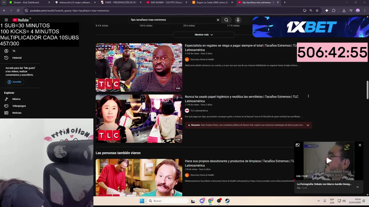Open Chrome zoom magnifier in address bar
This screenshot has height=207, width=369.
[311, 10]
